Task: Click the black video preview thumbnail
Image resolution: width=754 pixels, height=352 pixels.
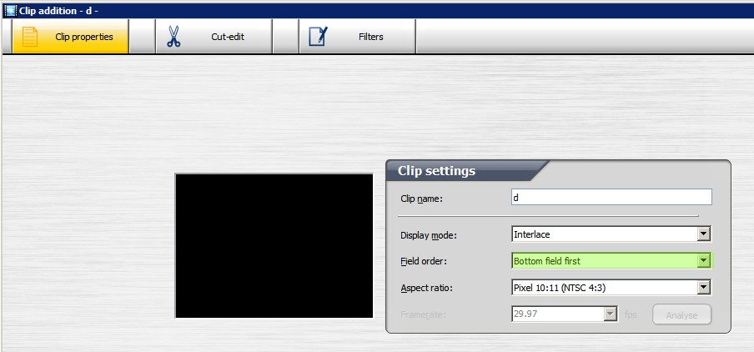Action: (274, 246)
